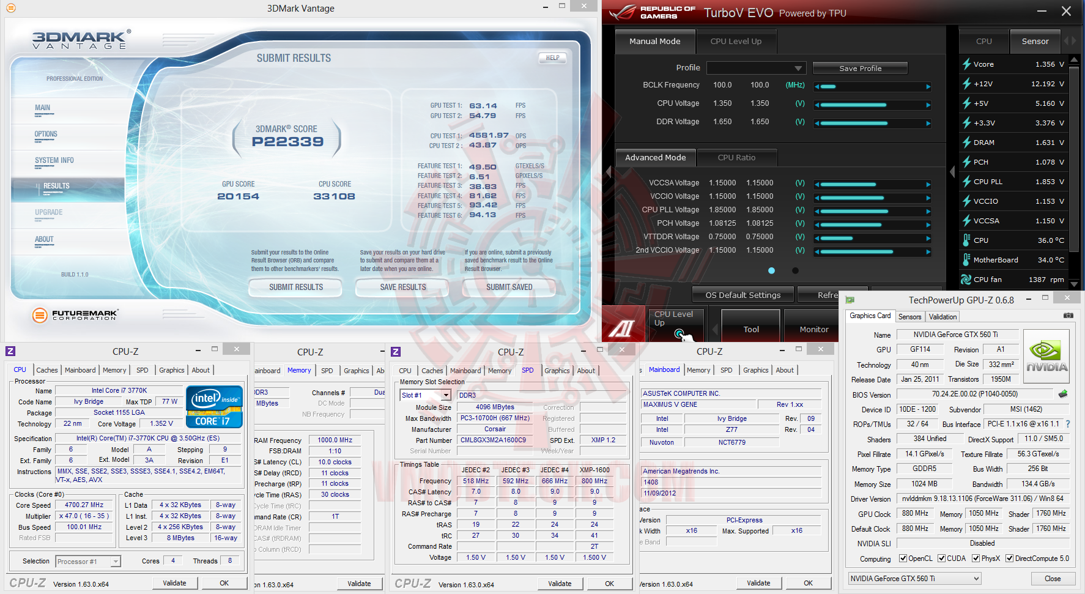Toggle the PhysX checkbox in GPU-Z
This screenshot has height=594, width=1085.
[976, 559]
